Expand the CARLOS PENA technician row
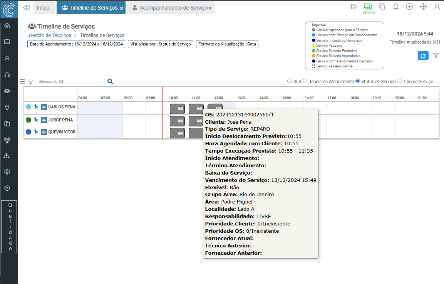444x284 pixels. tap(44, 107)
